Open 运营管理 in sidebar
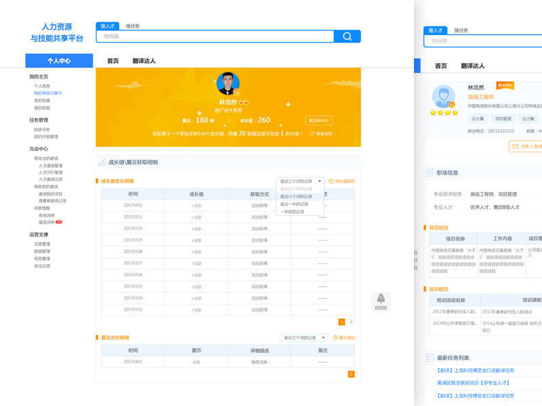This screenshot has width=542, height=406. tap(42, 244)
